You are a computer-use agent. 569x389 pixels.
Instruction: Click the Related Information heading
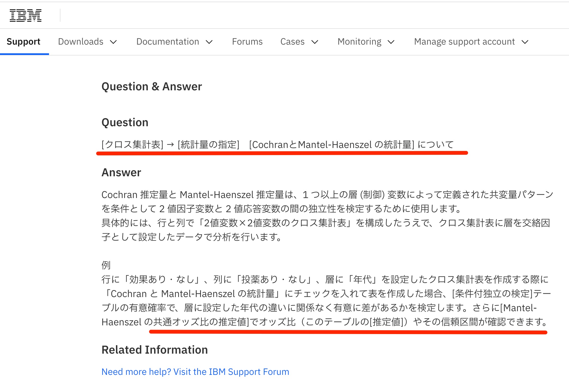(x=154, y=350)
